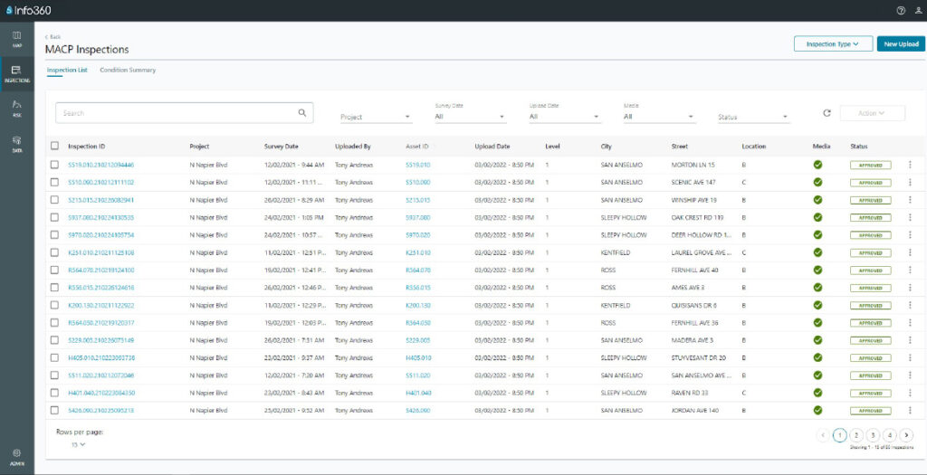The image size is (927, 475).
Task: Select the Inspection List tab
Action: pyautogui.click(x=67, y=70)
